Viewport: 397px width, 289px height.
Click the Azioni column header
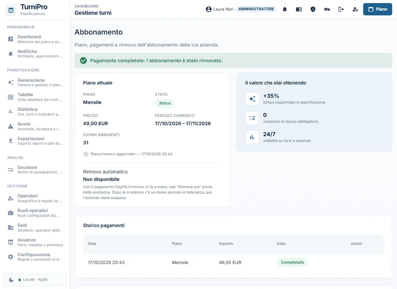coord(356,244)
